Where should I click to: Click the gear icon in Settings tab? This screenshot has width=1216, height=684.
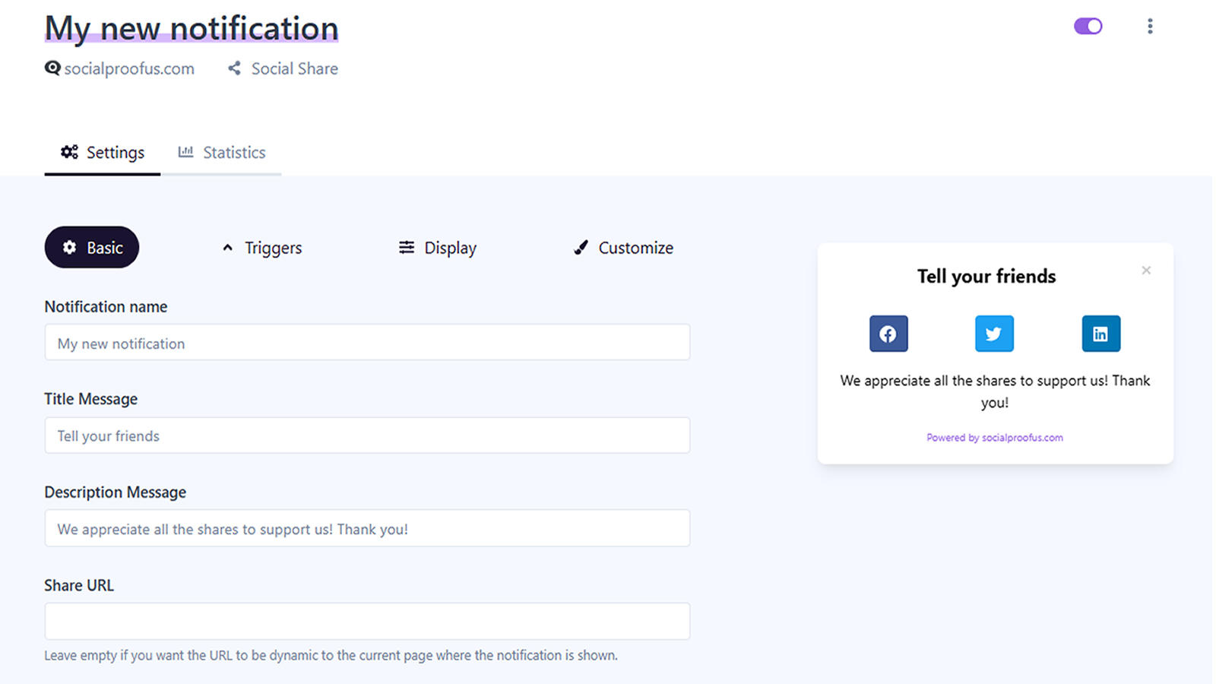click(69, 152)
